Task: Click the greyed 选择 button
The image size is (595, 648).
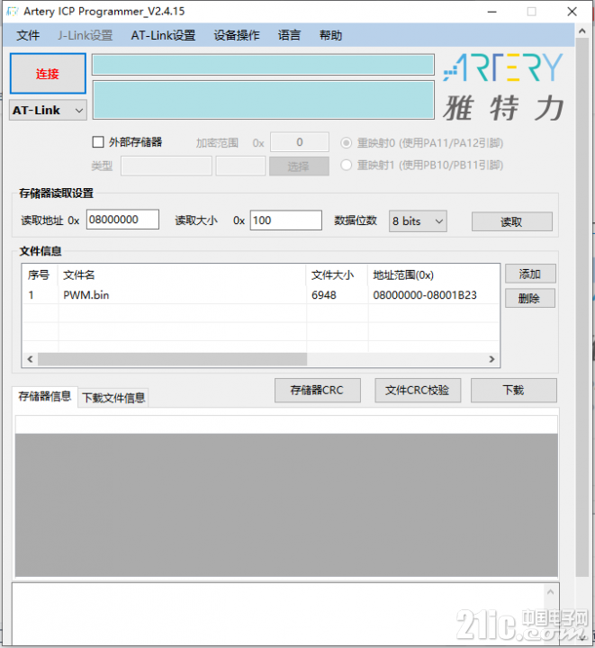Action: click(299, 166)
